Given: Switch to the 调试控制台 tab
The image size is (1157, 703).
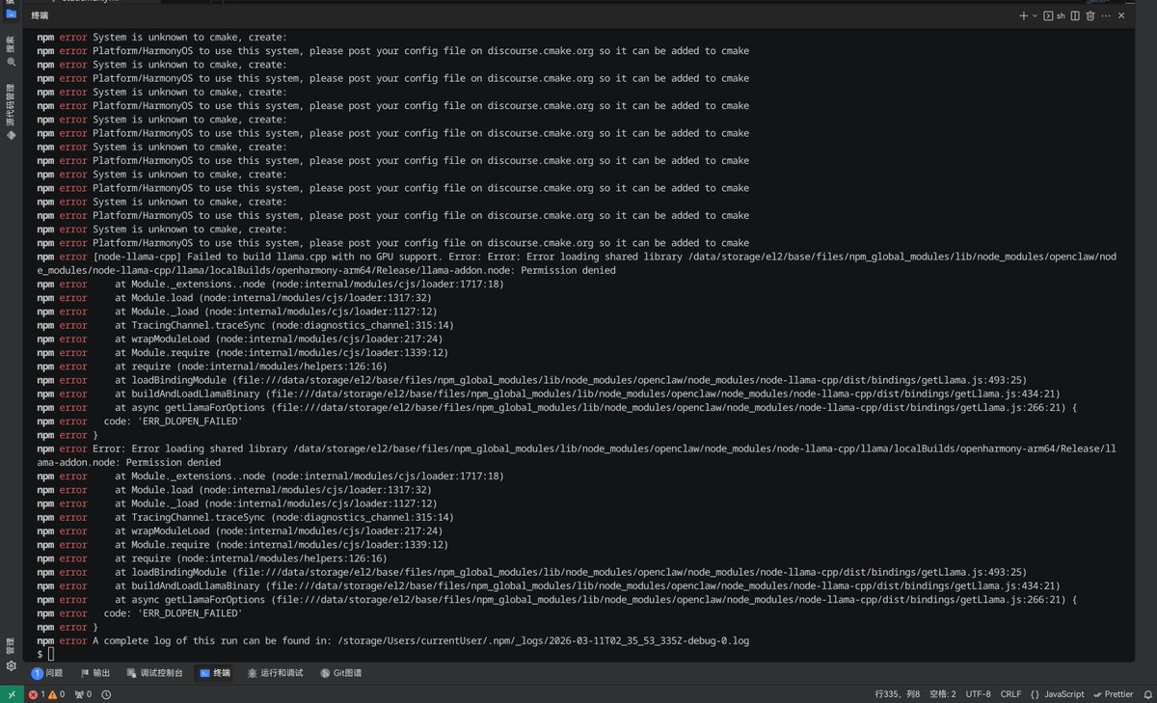Looking at the screenshot, I should coord(153,673).
